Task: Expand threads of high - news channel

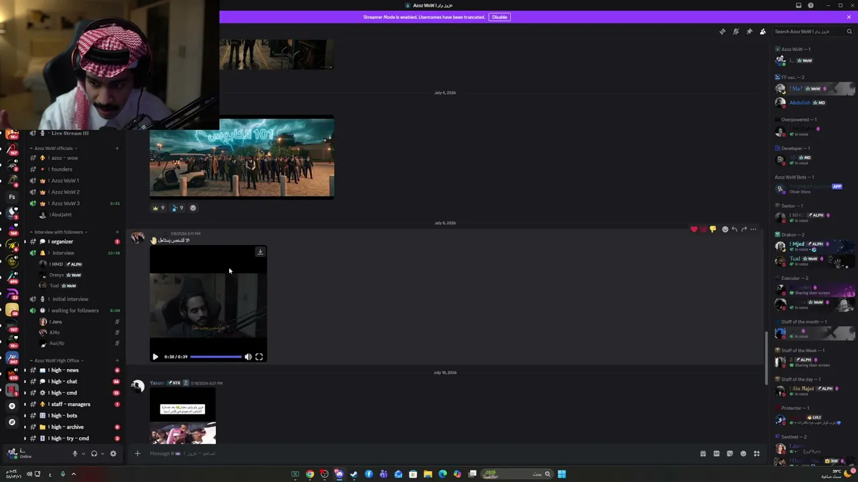Action: [x=25, y=370]
